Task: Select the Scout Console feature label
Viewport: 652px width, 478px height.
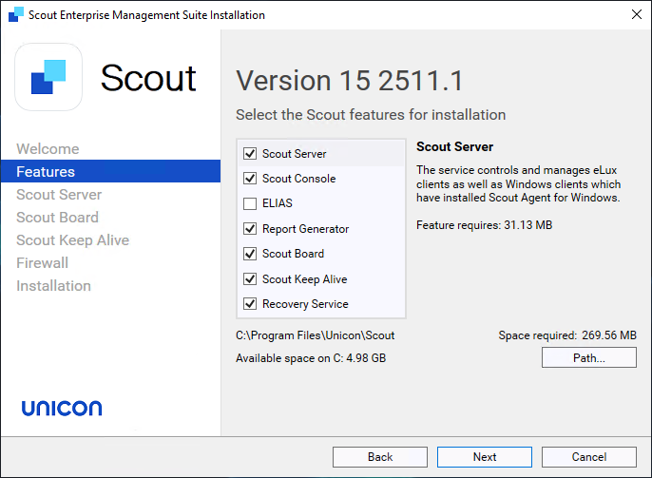Action: click(299, 179)
